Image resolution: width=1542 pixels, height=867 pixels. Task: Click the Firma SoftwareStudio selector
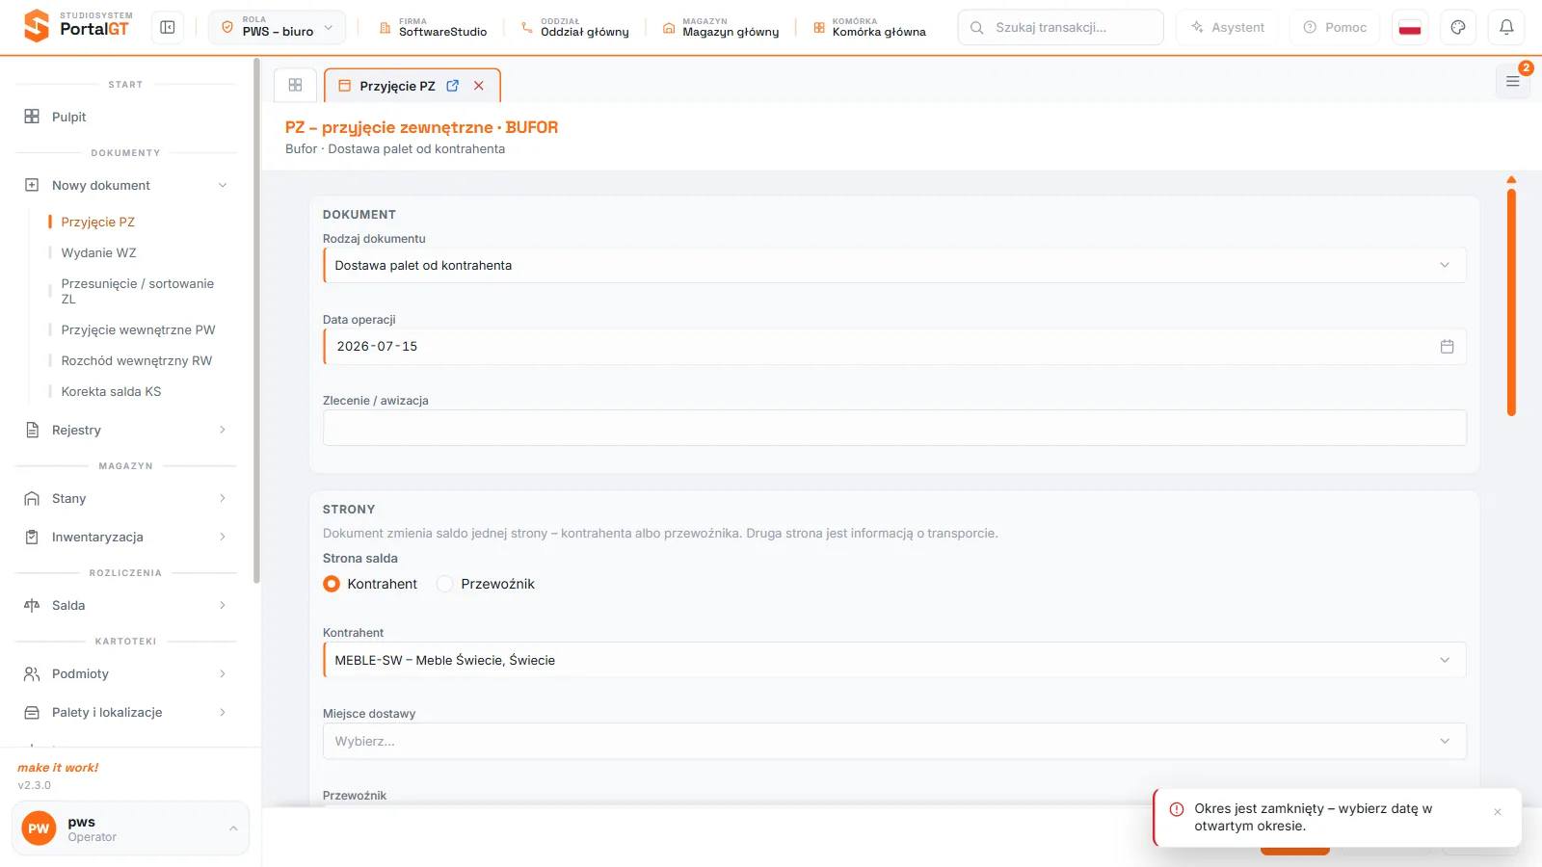point(433,27)
